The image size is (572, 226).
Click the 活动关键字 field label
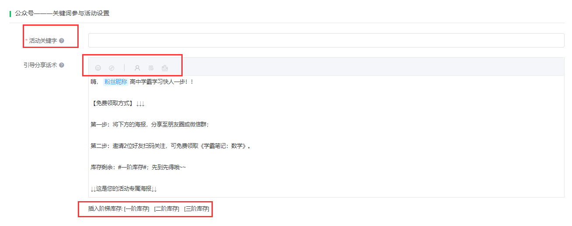coord(43,41)
